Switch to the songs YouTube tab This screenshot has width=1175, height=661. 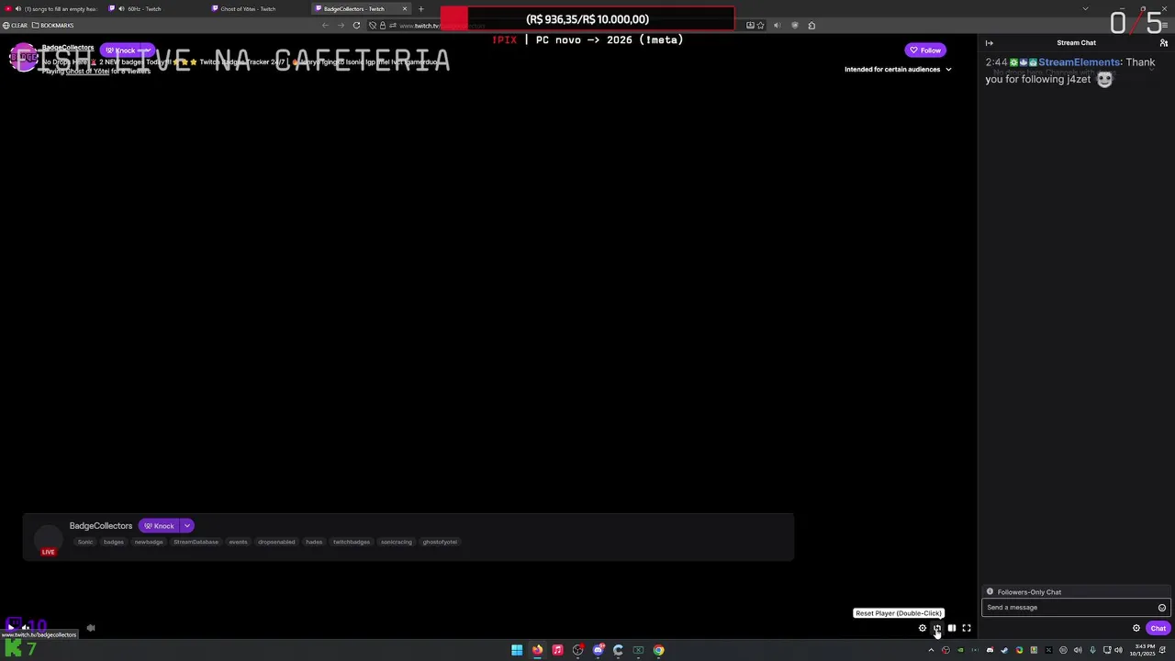point(51,9)
